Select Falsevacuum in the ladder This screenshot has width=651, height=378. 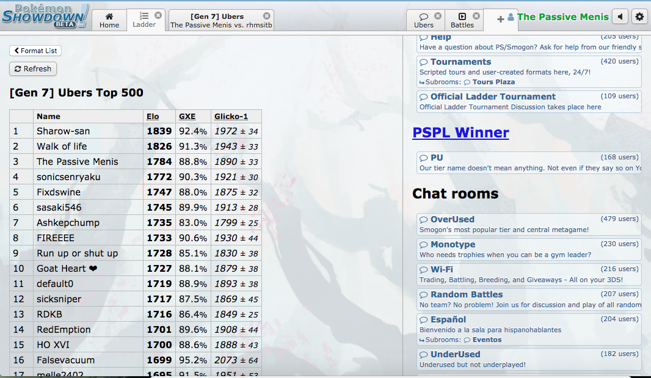point(65,360)
